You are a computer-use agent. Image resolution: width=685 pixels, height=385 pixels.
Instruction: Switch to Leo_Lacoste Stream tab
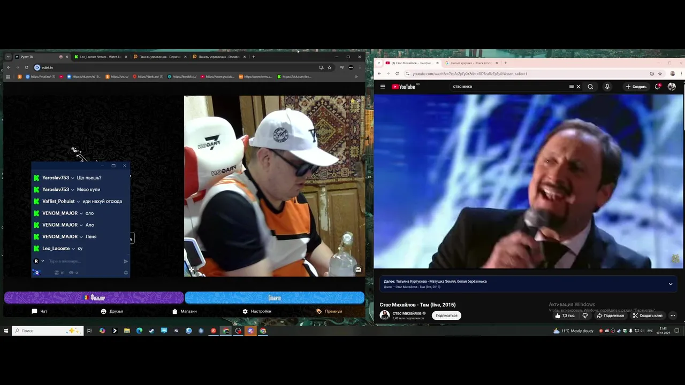pyautogui.click(x=101, y=57)
